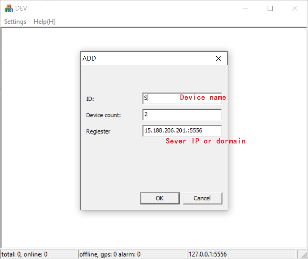The image size is (308, 259).
Task: Click the total and online status panel
Action: pos(39,254)
